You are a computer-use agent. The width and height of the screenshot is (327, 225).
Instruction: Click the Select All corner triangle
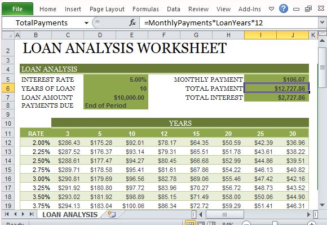tap(8, 35)
